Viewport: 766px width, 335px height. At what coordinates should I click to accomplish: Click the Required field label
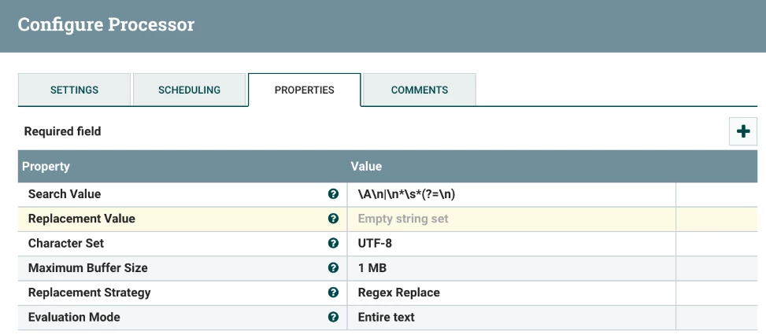(x=62, y=131)
